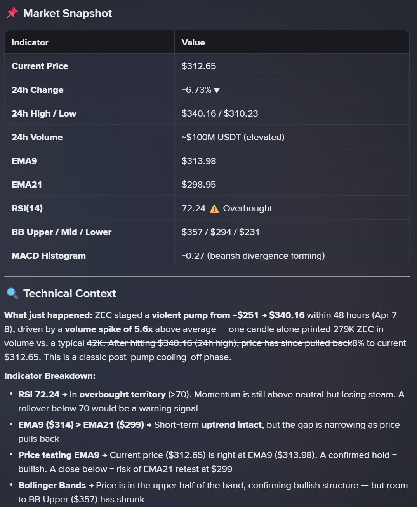Click the RSI(14) row label
Screen dimensions: 417x507
click(27, 208)
